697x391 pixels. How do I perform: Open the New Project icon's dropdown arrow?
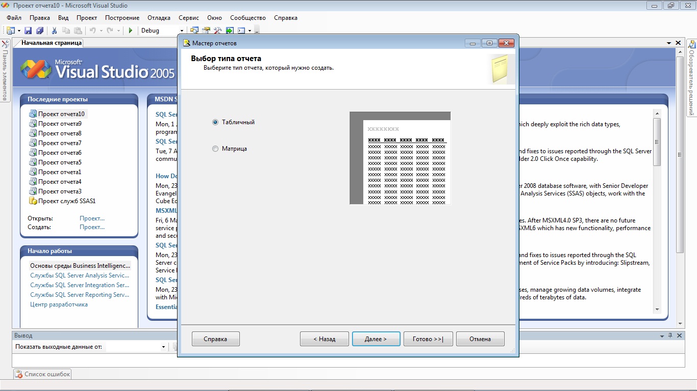(18, 31)
